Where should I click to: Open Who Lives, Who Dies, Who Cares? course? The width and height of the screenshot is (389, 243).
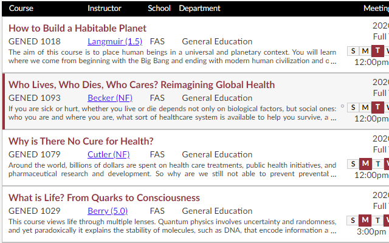[x=142, y=85]
